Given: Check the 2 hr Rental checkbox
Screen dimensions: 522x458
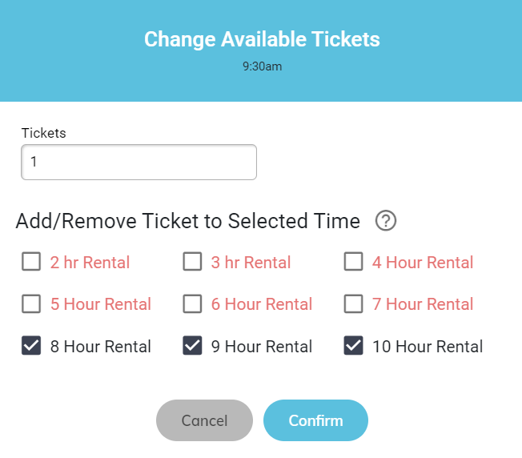Looking at the screenshot, I should [31, 261].
